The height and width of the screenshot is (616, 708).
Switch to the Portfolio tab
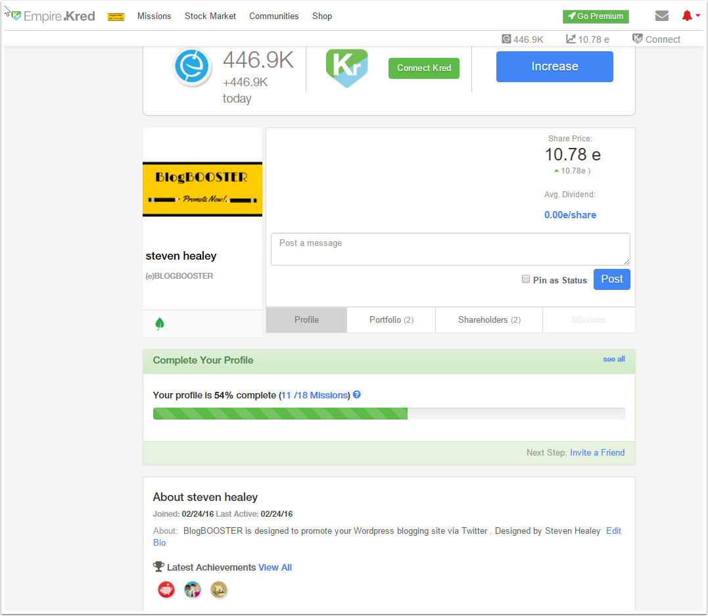pyautogui.click(x=391, y=320)
